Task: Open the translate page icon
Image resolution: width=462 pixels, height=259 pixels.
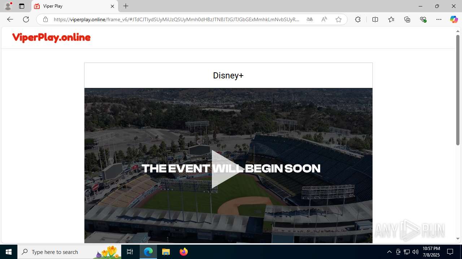Action: click(x=310, y=19)
